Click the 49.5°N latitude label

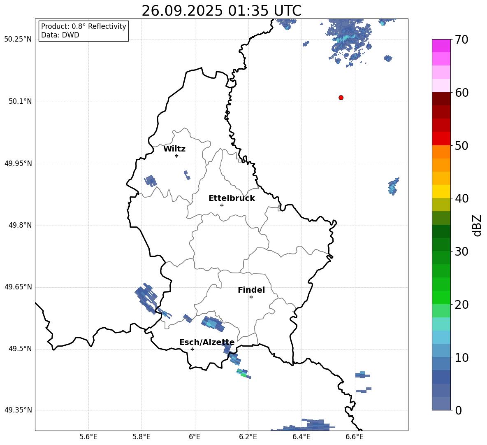coord(20,349)
